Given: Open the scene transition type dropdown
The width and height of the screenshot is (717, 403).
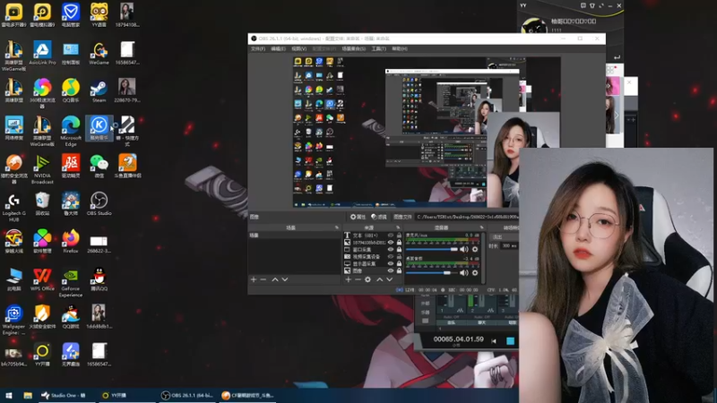Looking at the screenshot, I should click(x=504, y=237).
